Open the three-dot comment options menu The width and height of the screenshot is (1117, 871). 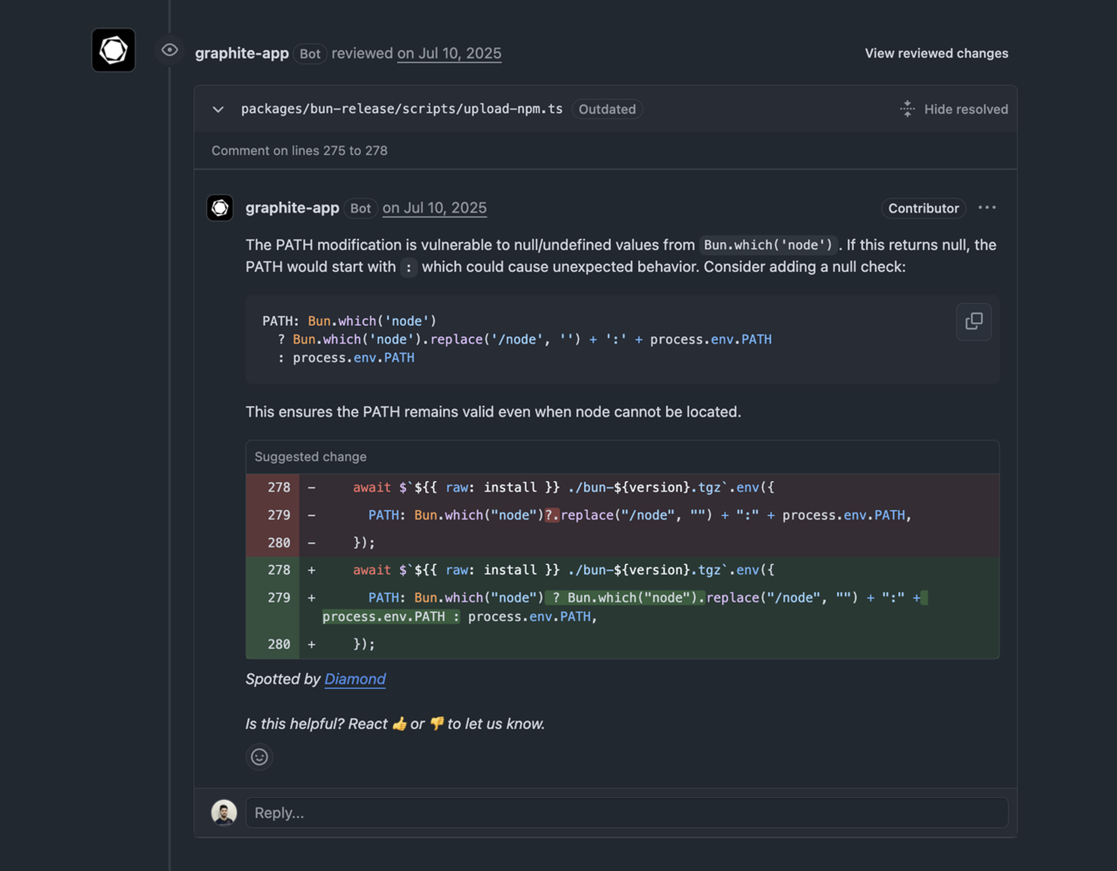[987, 208]
